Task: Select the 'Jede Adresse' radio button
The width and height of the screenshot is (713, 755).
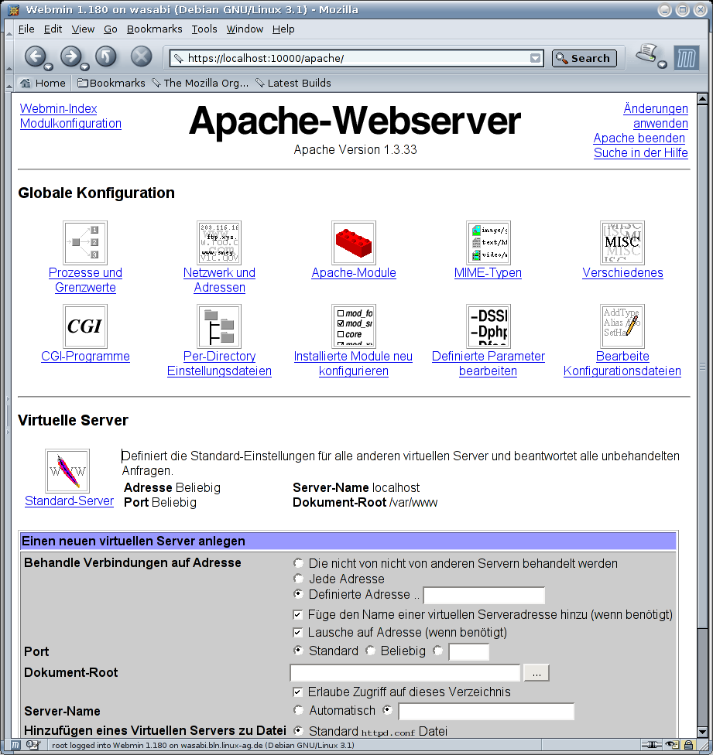Action: click(299, 579)
